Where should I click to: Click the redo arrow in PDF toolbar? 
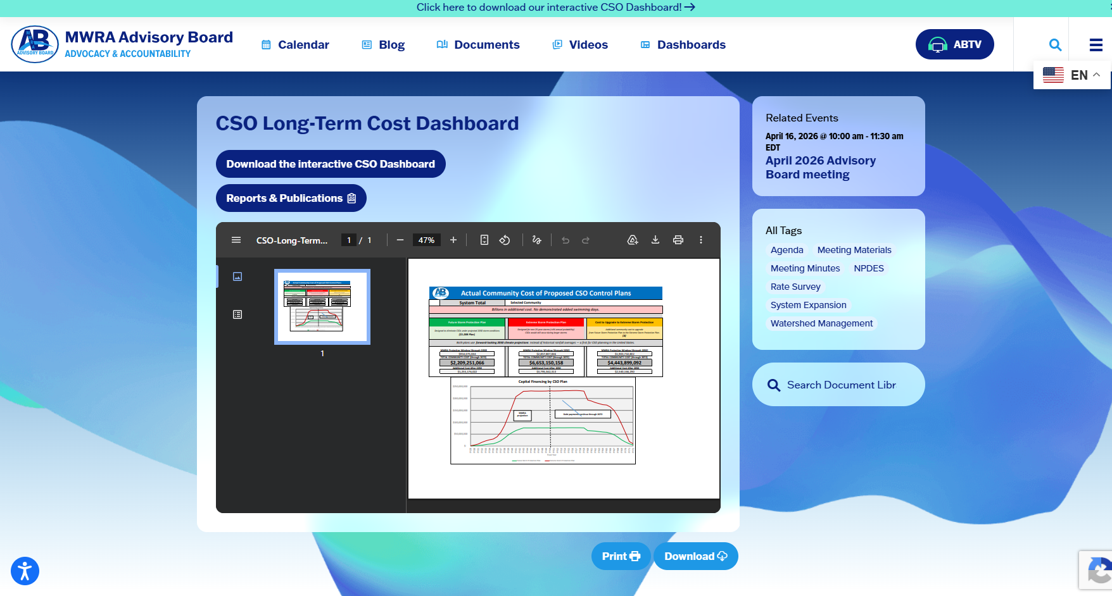click(586, 240)
